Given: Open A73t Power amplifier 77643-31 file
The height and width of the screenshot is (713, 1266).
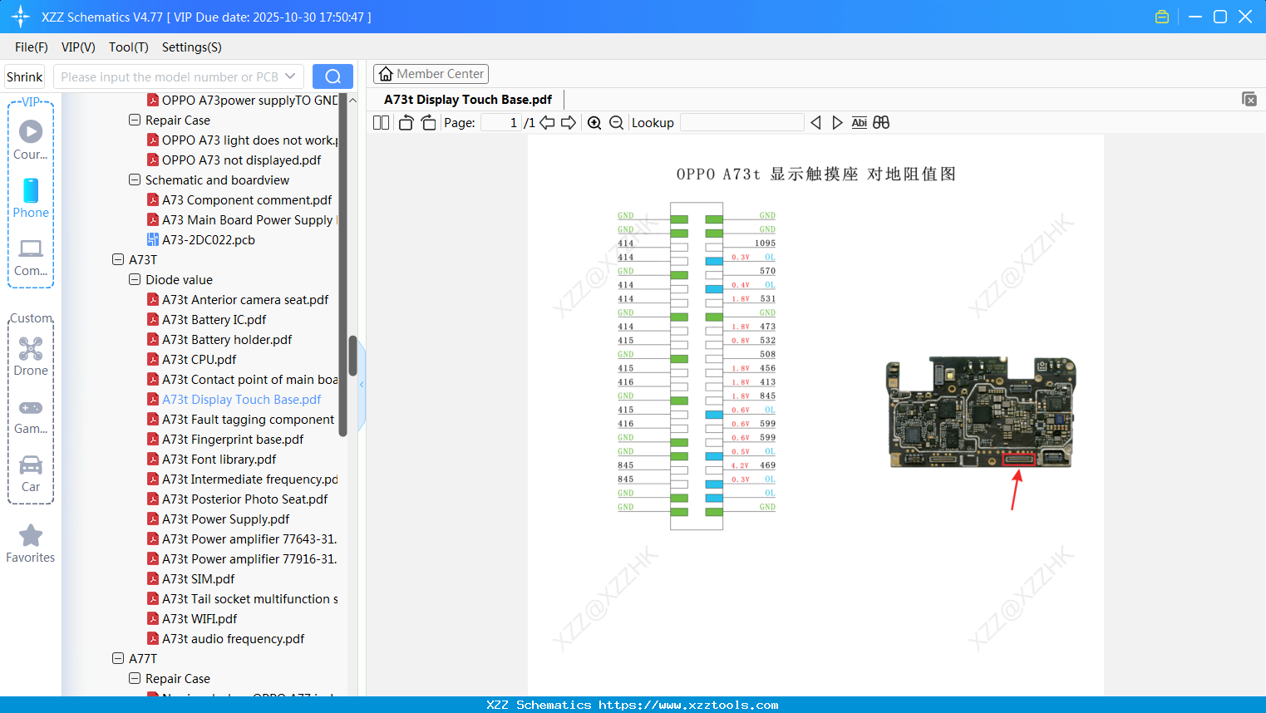Looking at the screenshot, I should click(242, 538).
